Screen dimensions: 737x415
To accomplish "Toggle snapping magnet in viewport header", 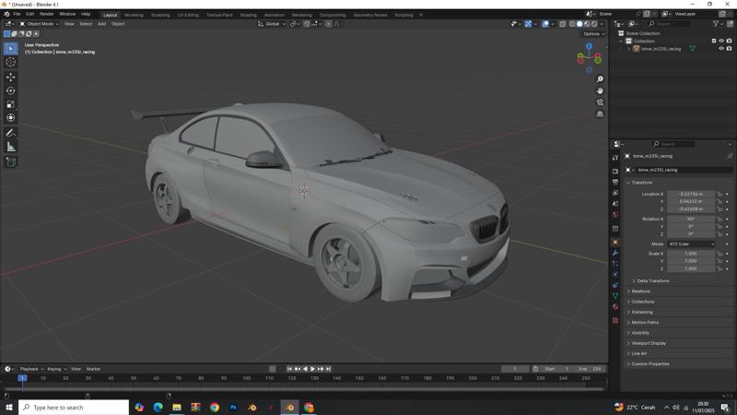I will [307, 24].
